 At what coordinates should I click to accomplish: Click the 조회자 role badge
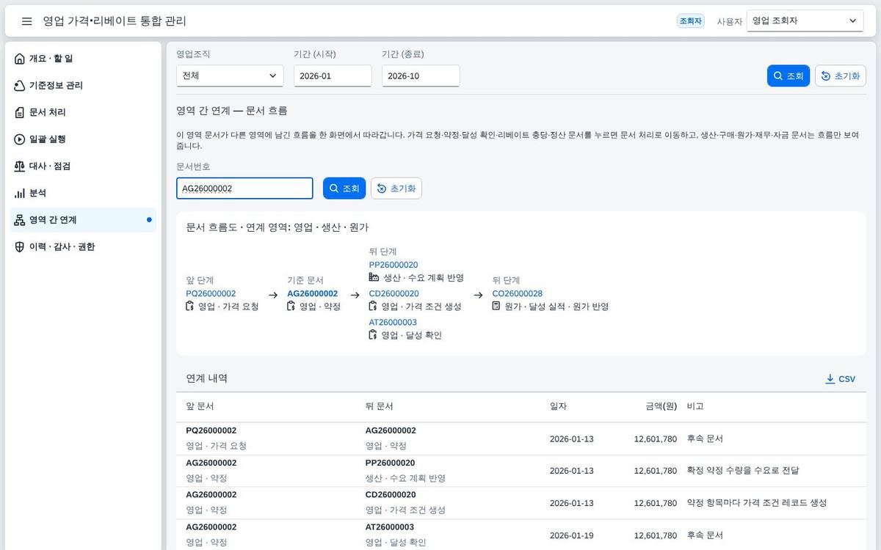tap(690, 21)
